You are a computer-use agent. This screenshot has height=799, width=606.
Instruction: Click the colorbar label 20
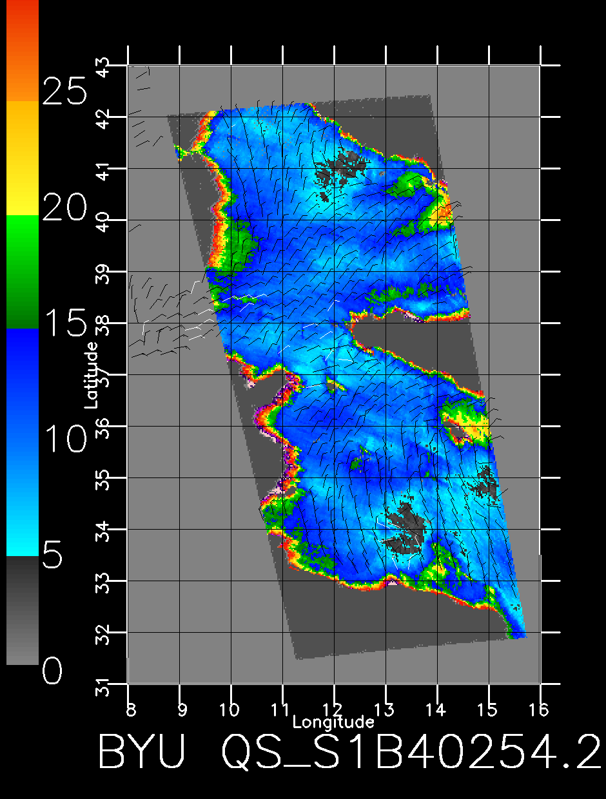pos(64,208)
